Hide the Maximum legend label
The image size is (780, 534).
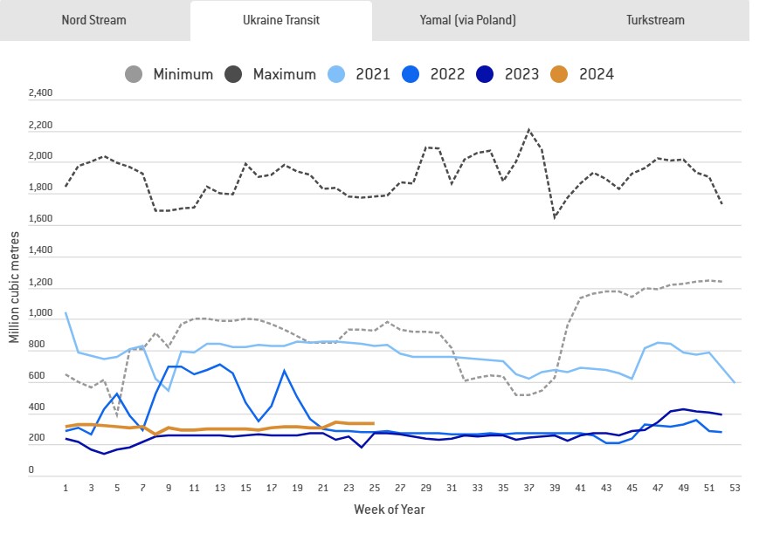tap(284, 74)
